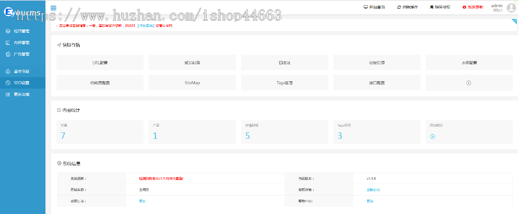Image resolution: width=518 pixels, height=214 pixels.
Task: Click the blue help center view link
Action: [x=370, y=201]
